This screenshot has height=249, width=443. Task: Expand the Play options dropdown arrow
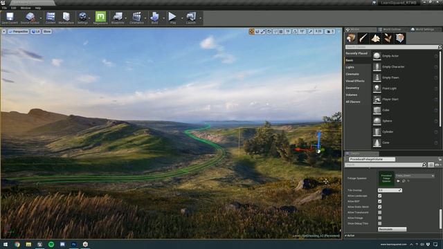click(182, 18)
